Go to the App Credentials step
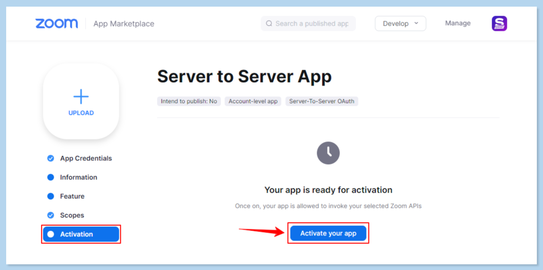Viewport: 543px width, 270px height. pyautogui.click(x=86, y=158)
